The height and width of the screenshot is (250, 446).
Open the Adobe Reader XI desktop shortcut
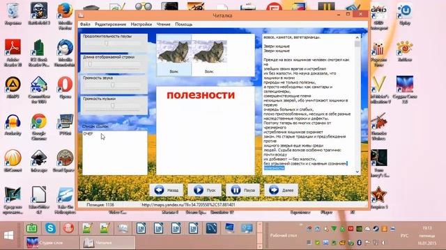click(13, 53)
